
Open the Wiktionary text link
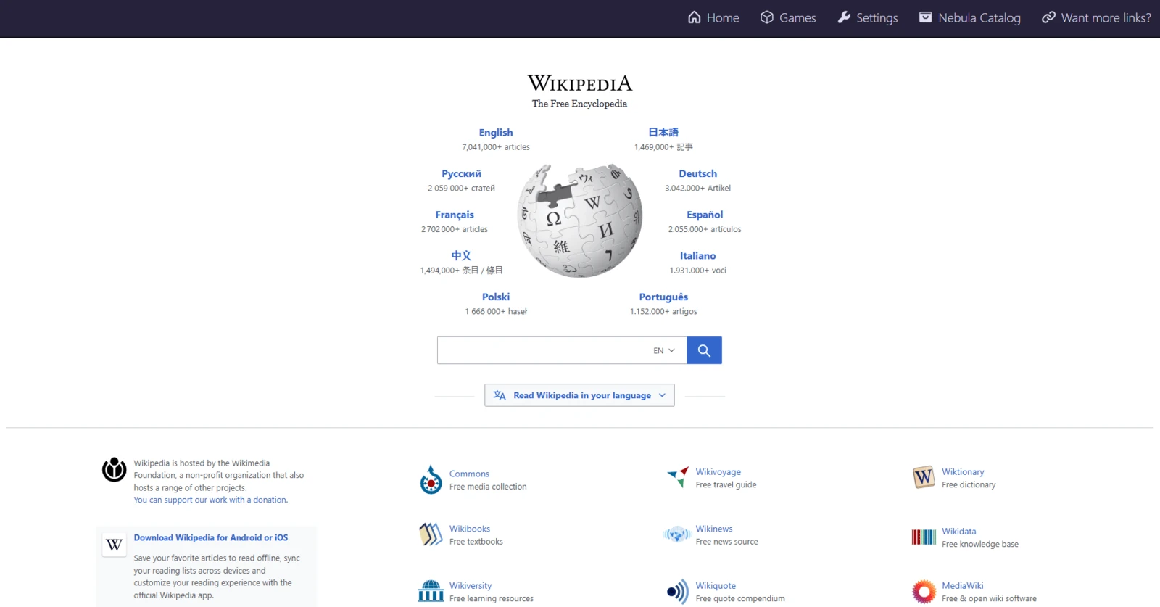coord(963,472)
